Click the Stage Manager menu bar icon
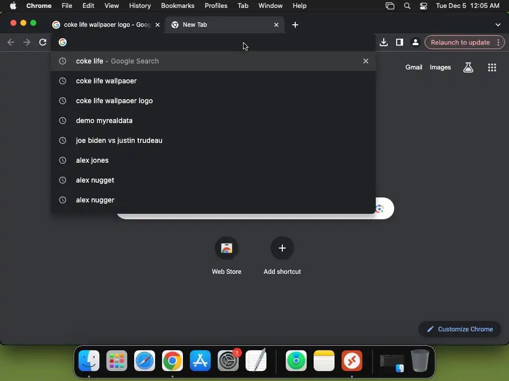This screenshot has width=509, height=381. [x=390, y=6]
